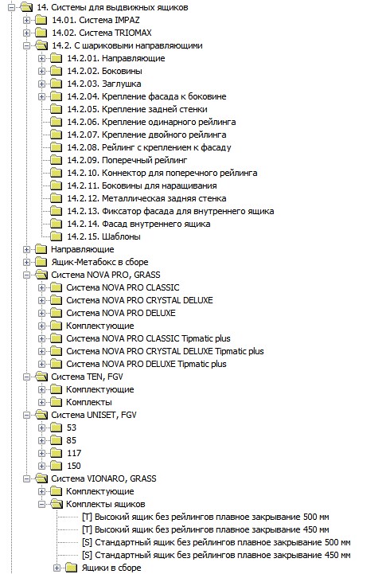
Task: Click open-folder icon of Комплекты ящиков
Action: [x=56, y=504]
